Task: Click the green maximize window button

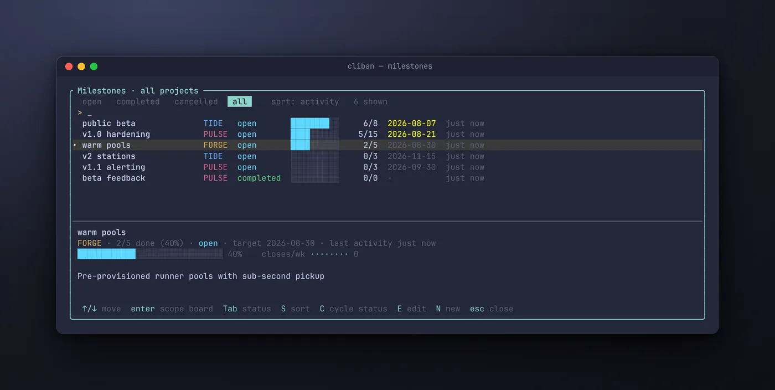Action: pyautogui.click(x=94, y=66)
